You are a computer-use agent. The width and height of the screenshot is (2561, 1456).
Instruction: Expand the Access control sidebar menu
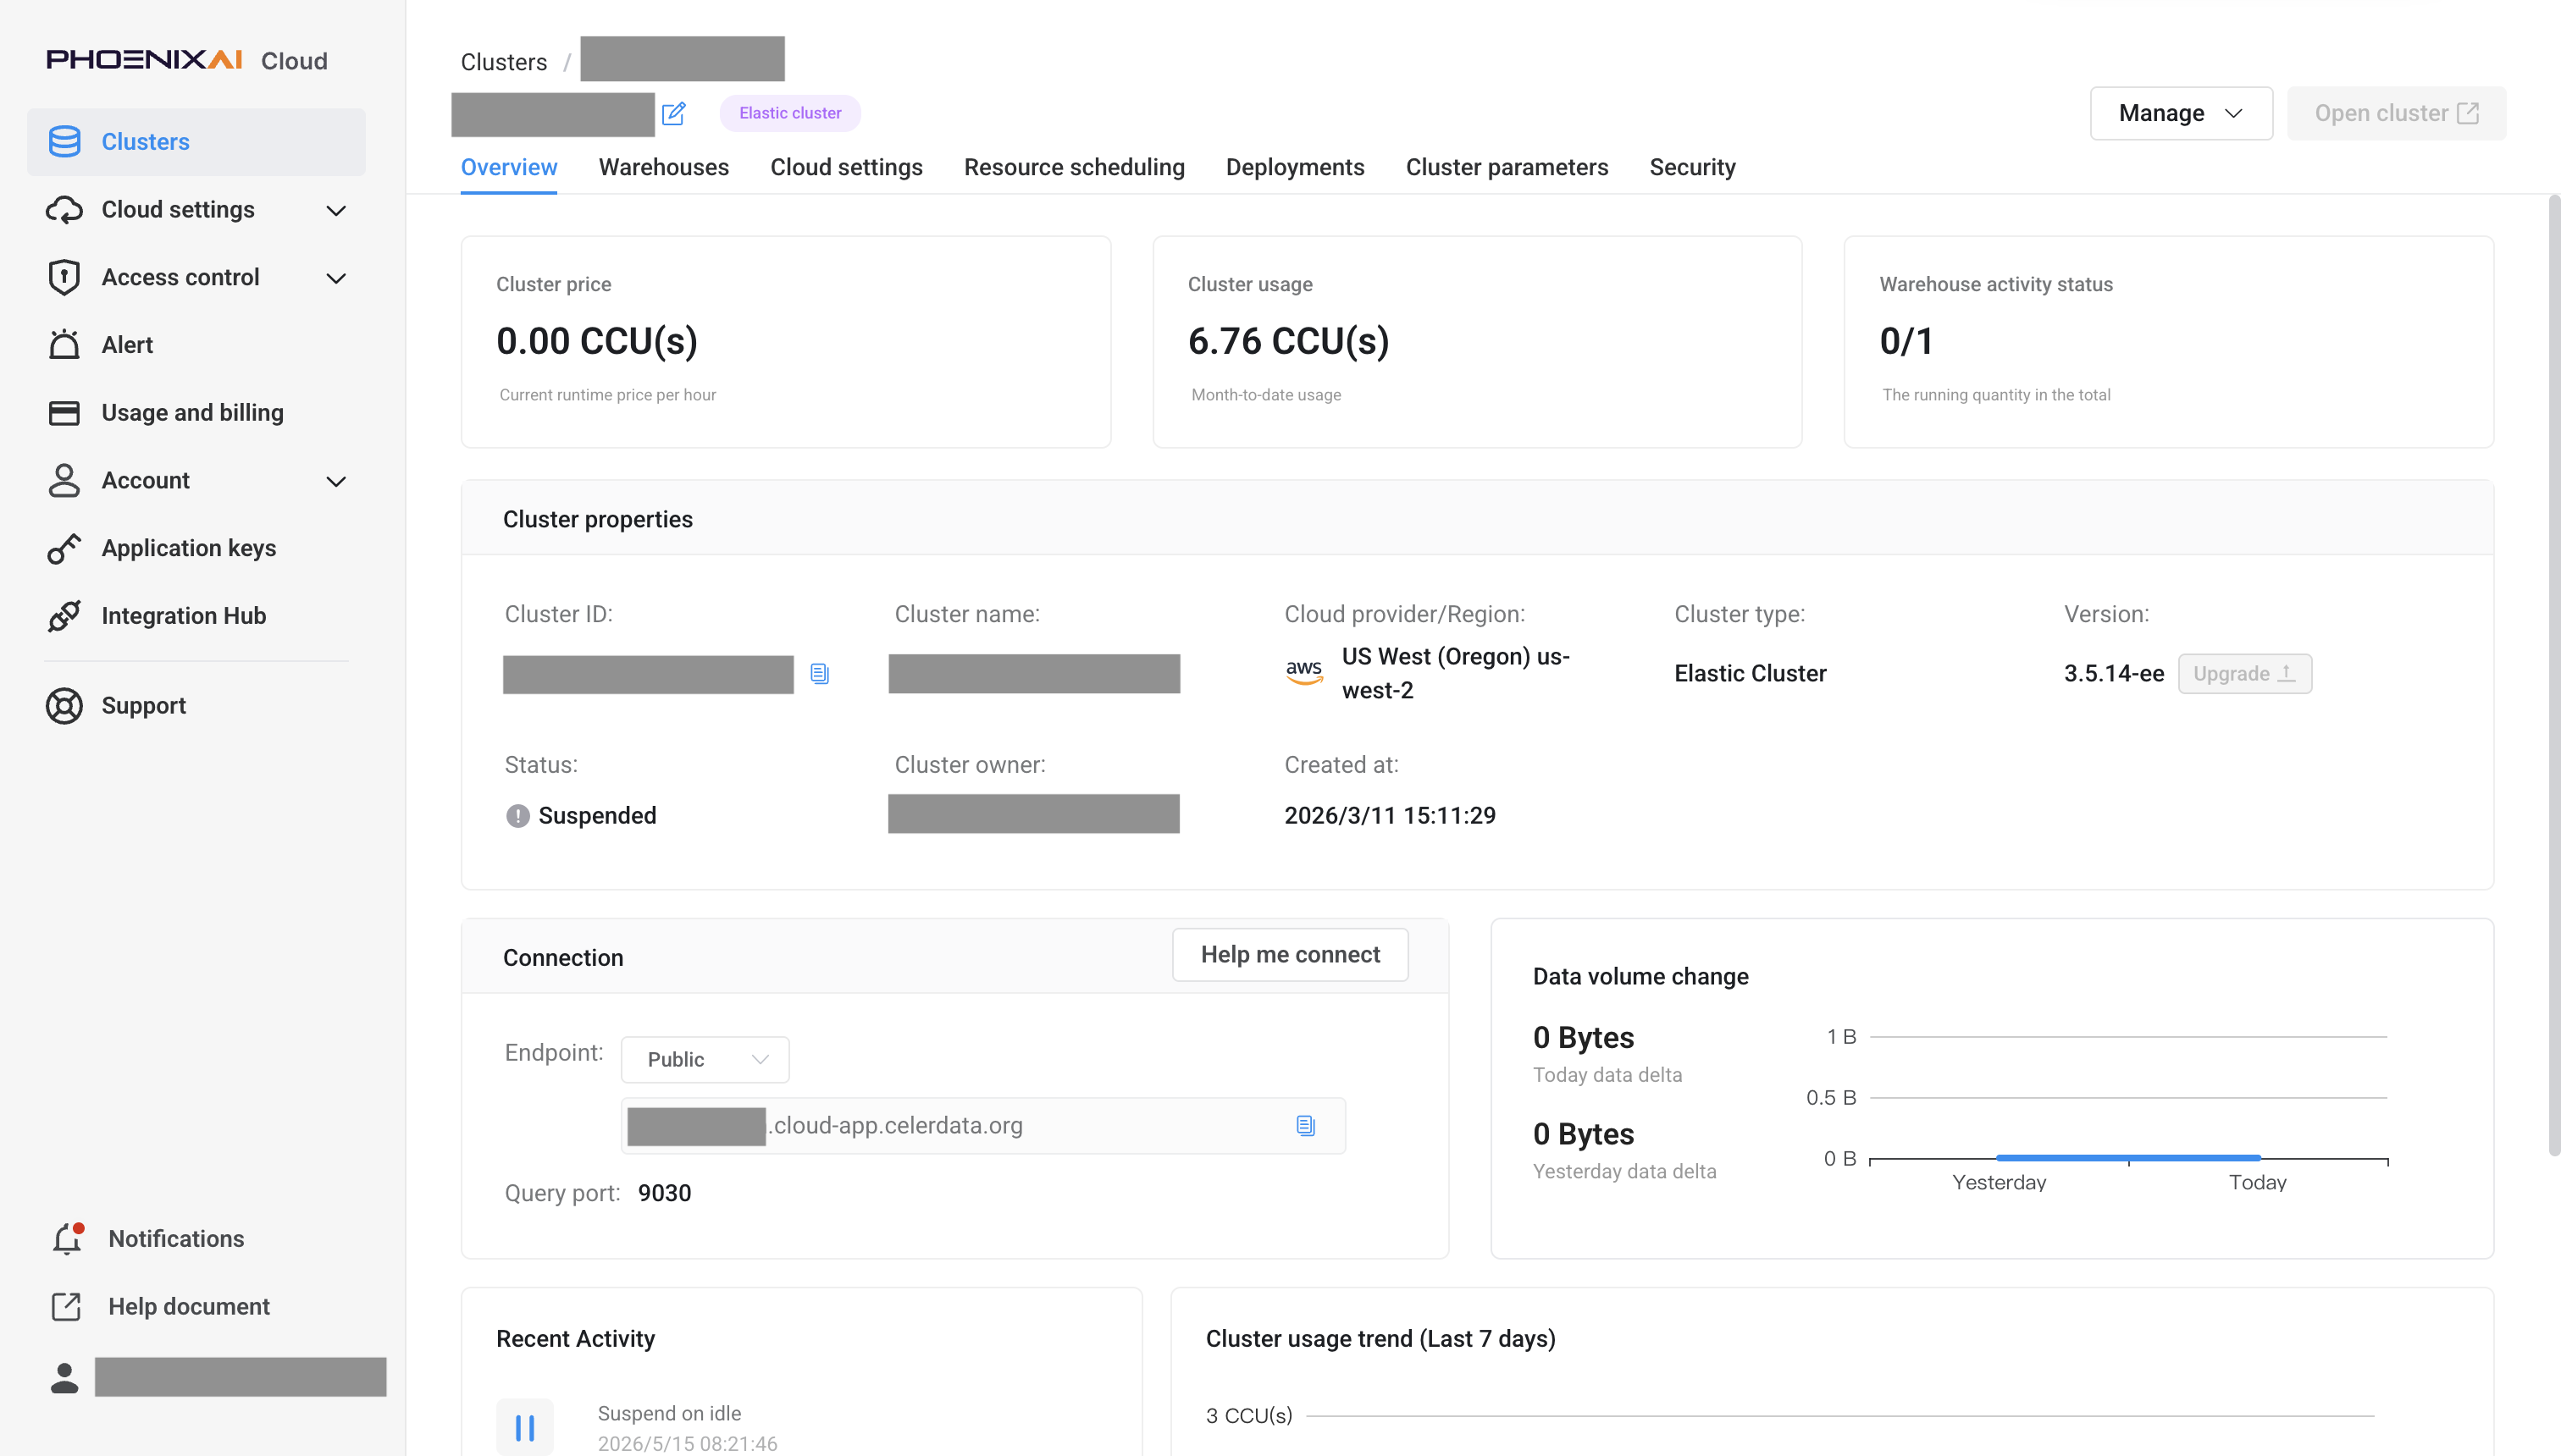(x=336, y=278)
